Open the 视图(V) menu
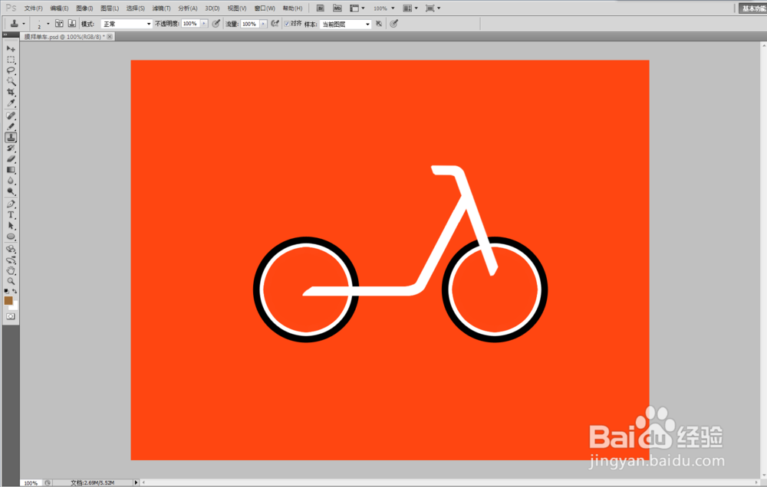 coord(237,8)
